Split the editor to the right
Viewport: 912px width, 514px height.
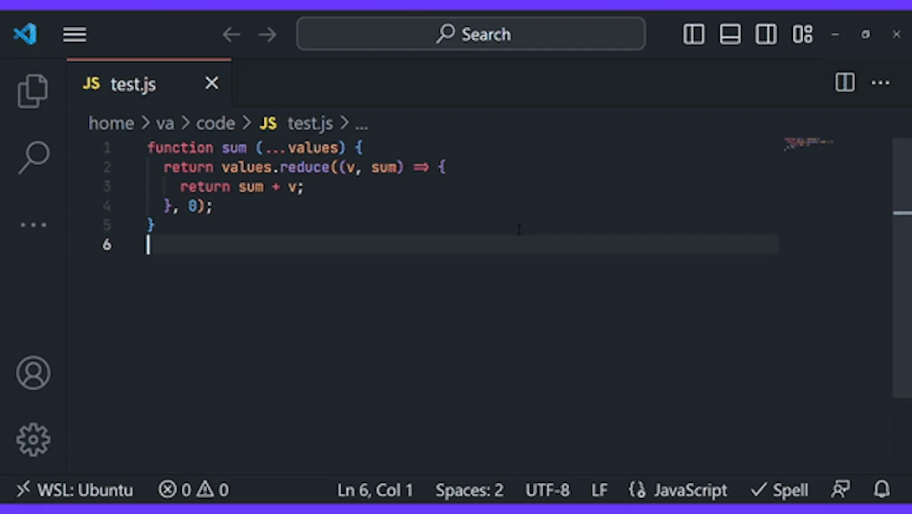click(x=845, y=83)
